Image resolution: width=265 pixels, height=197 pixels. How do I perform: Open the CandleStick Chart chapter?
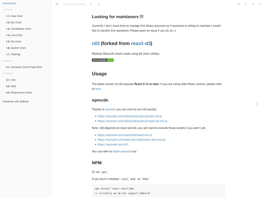click(x=21, y=29)
